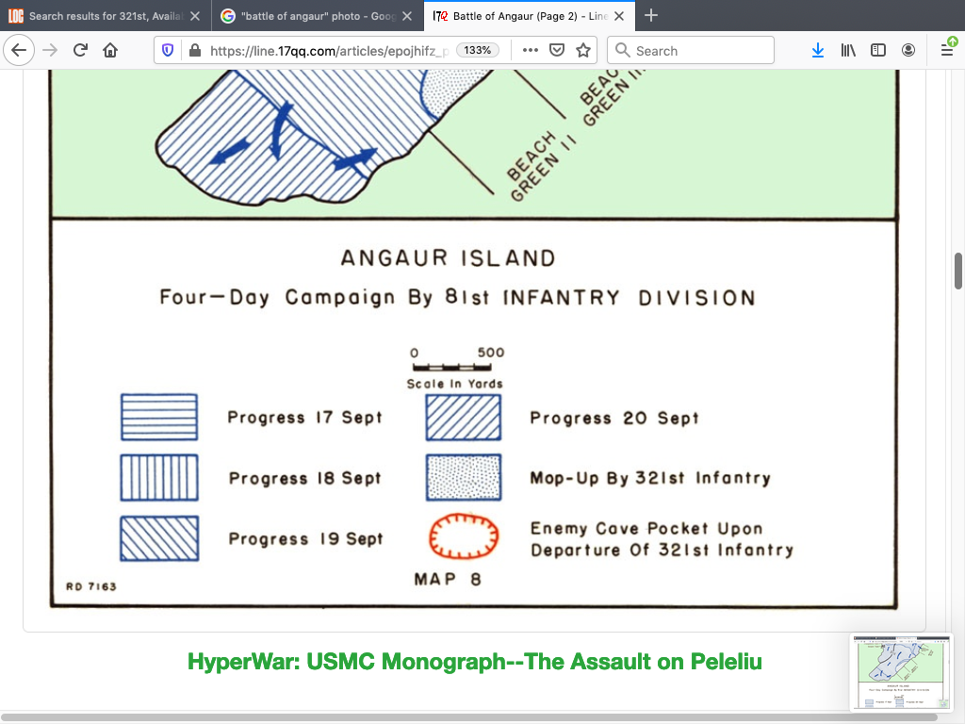Bookmark this page with the star
The width and height of the screenshot is (965, 724).
[583, 51]
